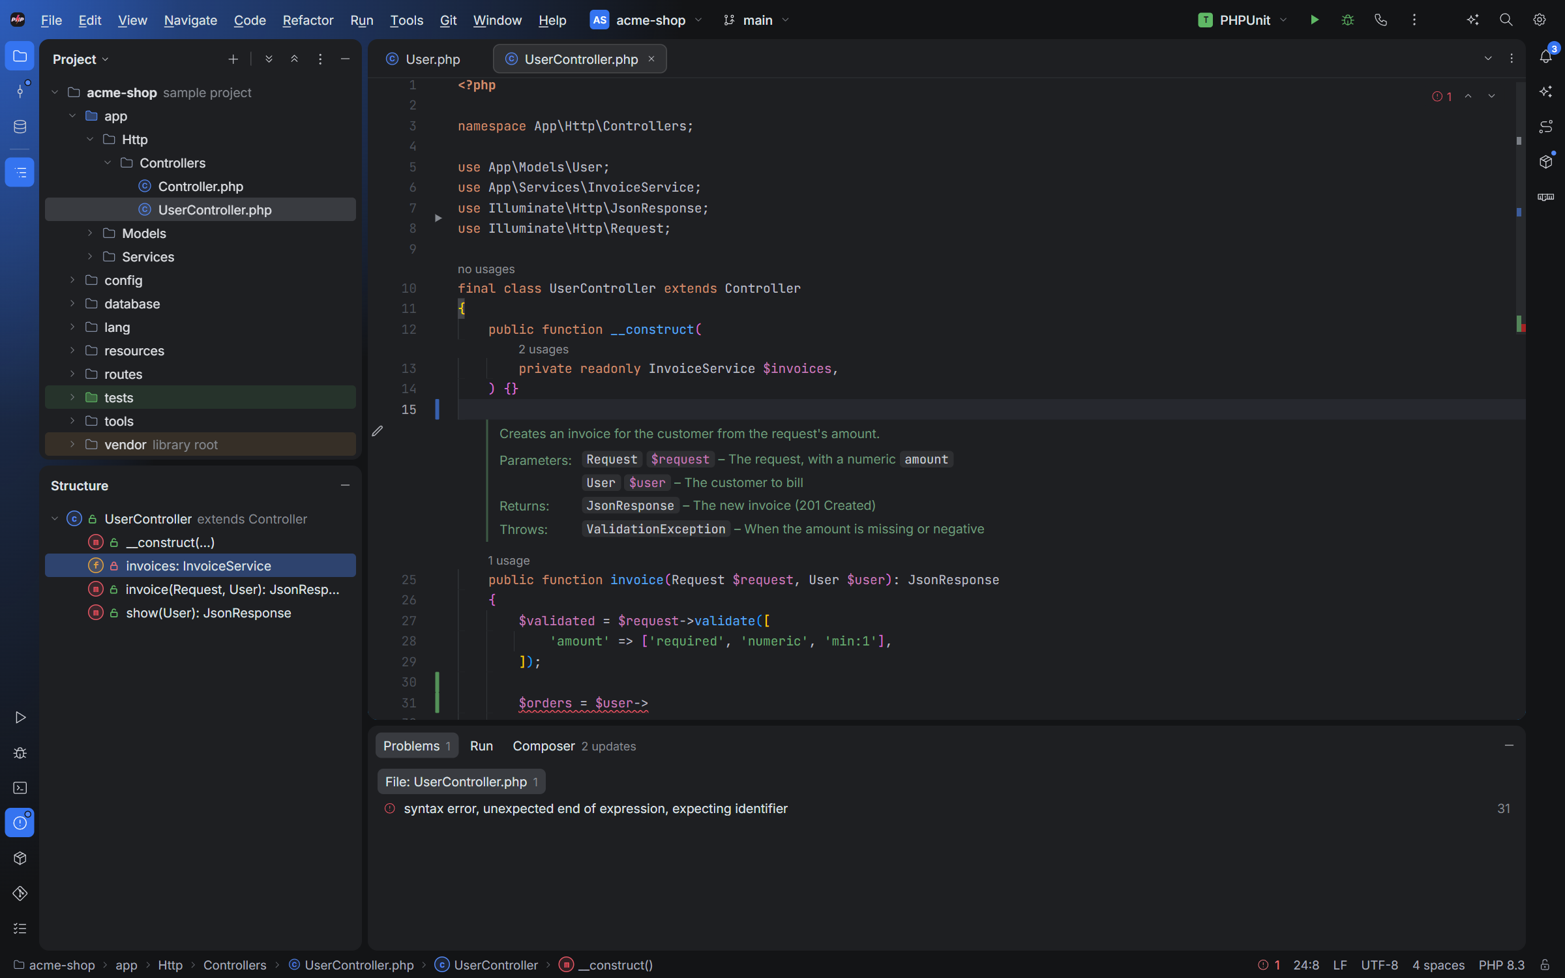Switch to the User.php editor tab
1565x978 pixels.
[x=424, y=59]
